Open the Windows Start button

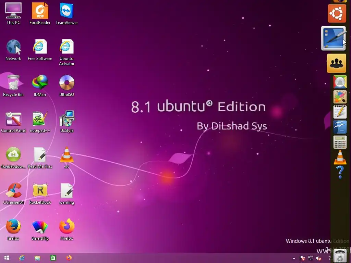(7, 258)
